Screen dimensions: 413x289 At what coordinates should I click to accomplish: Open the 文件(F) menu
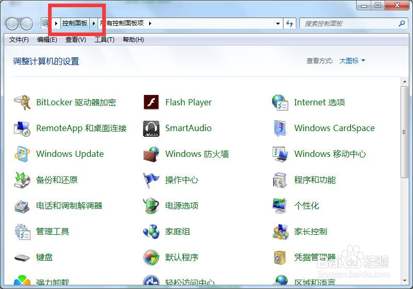(x=19, y=40)
